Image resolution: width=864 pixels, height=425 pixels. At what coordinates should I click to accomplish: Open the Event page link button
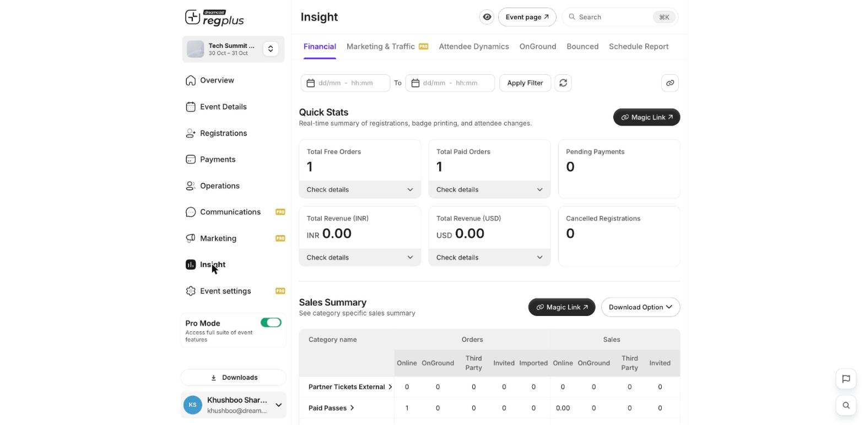pyautogui.click(x=527, y=17)
